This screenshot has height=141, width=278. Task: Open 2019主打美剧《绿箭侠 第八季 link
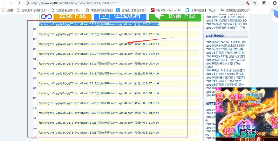[x=225, y=74]
